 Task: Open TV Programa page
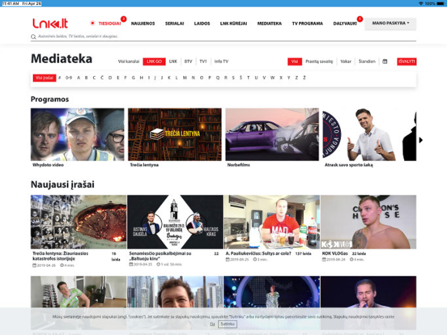click(x=308, y=23)
